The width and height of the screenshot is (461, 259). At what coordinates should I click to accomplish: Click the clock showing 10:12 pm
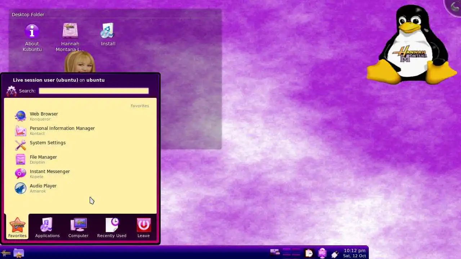[354, 253]
